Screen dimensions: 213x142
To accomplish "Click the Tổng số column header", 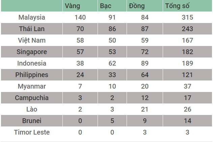I will [177, 6].
